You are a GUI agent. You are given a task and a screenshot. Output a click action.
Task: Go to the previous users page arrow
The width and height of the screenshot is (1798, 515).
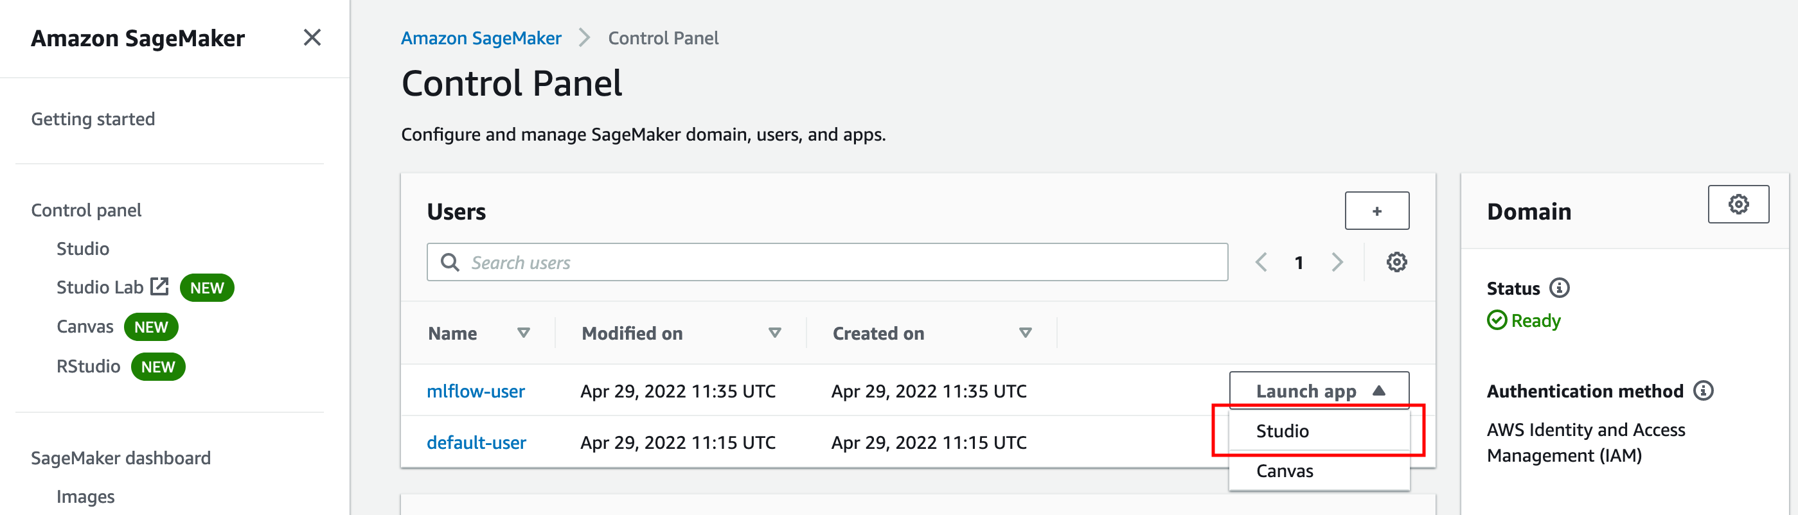coord(1261,263)
